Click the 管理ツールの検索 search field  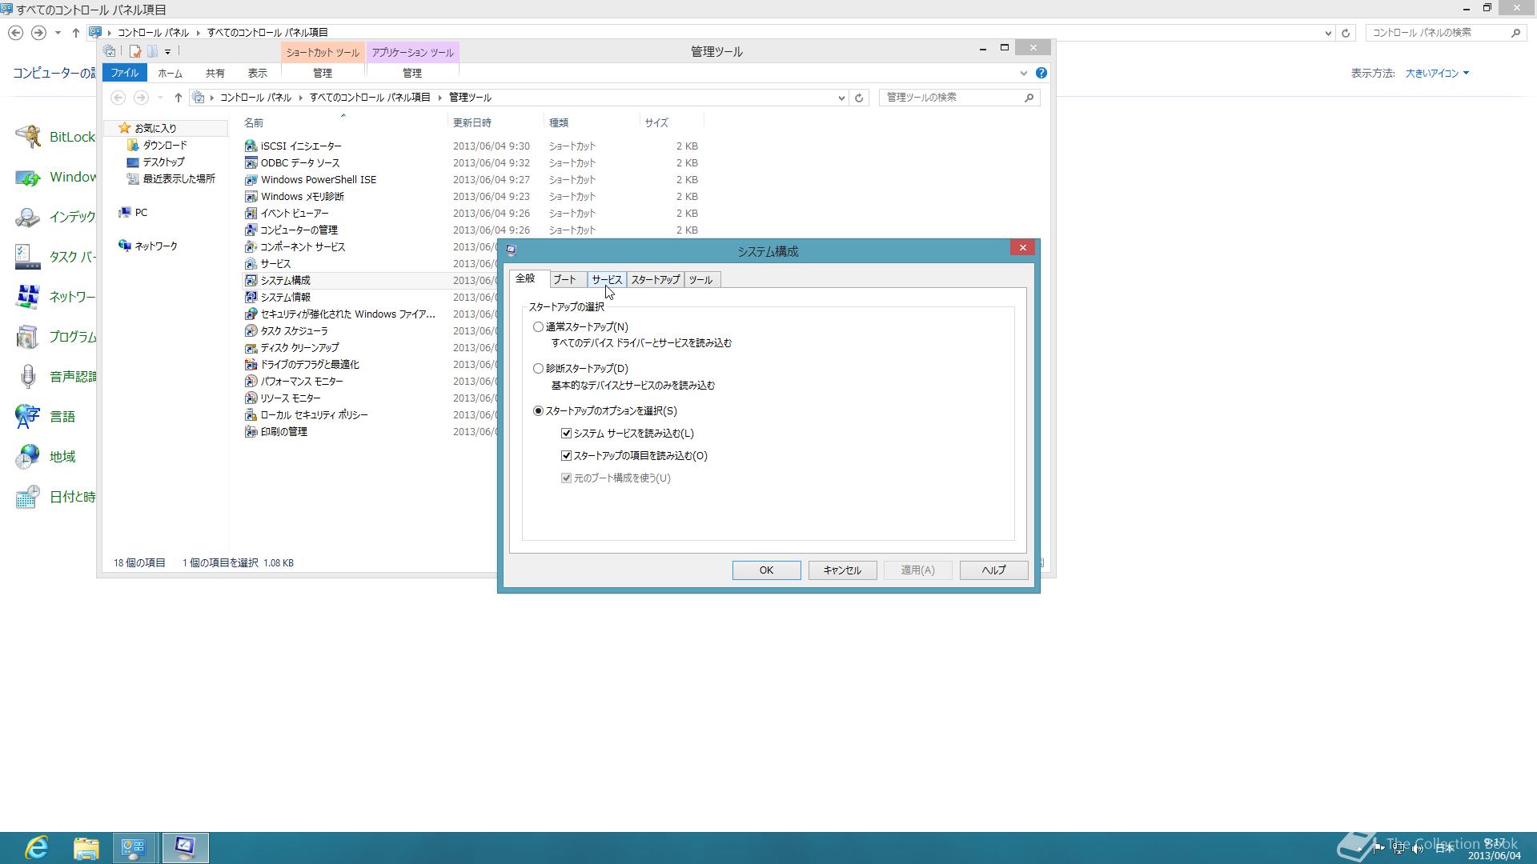953,98
